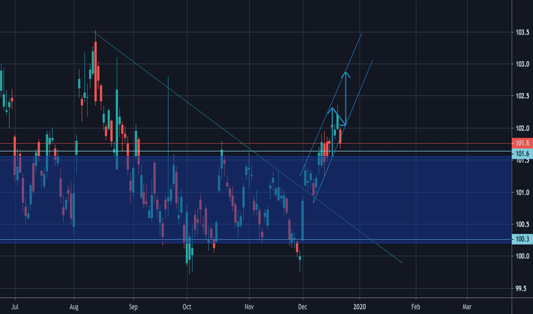Click the Mar label on time axis
The height and width of the screenshot is (314, 533).
coord(467,307)
